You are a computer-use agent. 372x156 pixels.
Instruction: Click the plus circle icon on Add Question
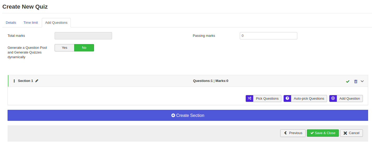pos(333,98)
